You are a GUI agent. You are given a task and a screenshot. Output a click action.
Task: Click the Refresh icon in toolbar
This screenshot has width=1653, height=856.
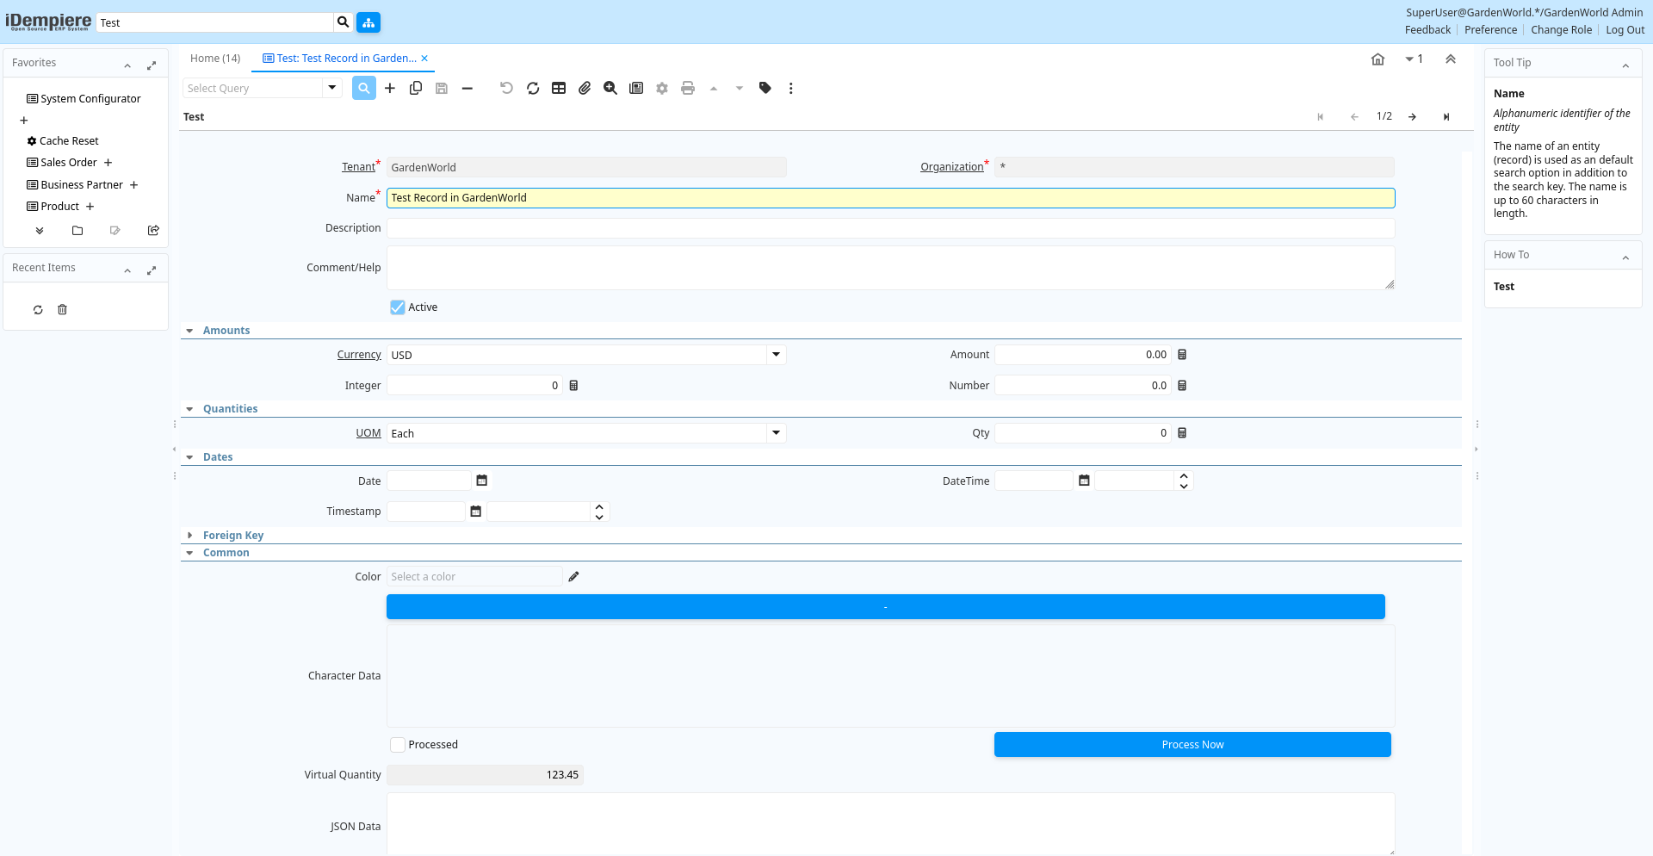(533, 88)
